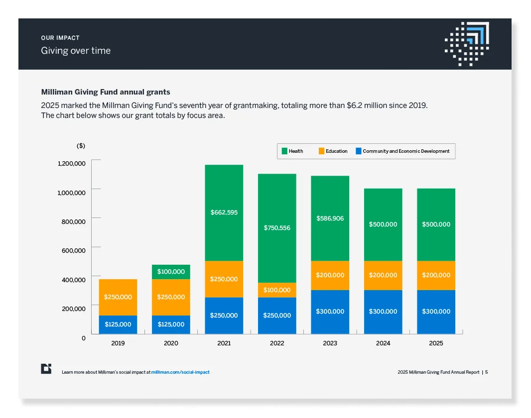Click the 1,200,000 y-axis label
The height and width of the screenshot is (418, 531).
coord(71,164)
